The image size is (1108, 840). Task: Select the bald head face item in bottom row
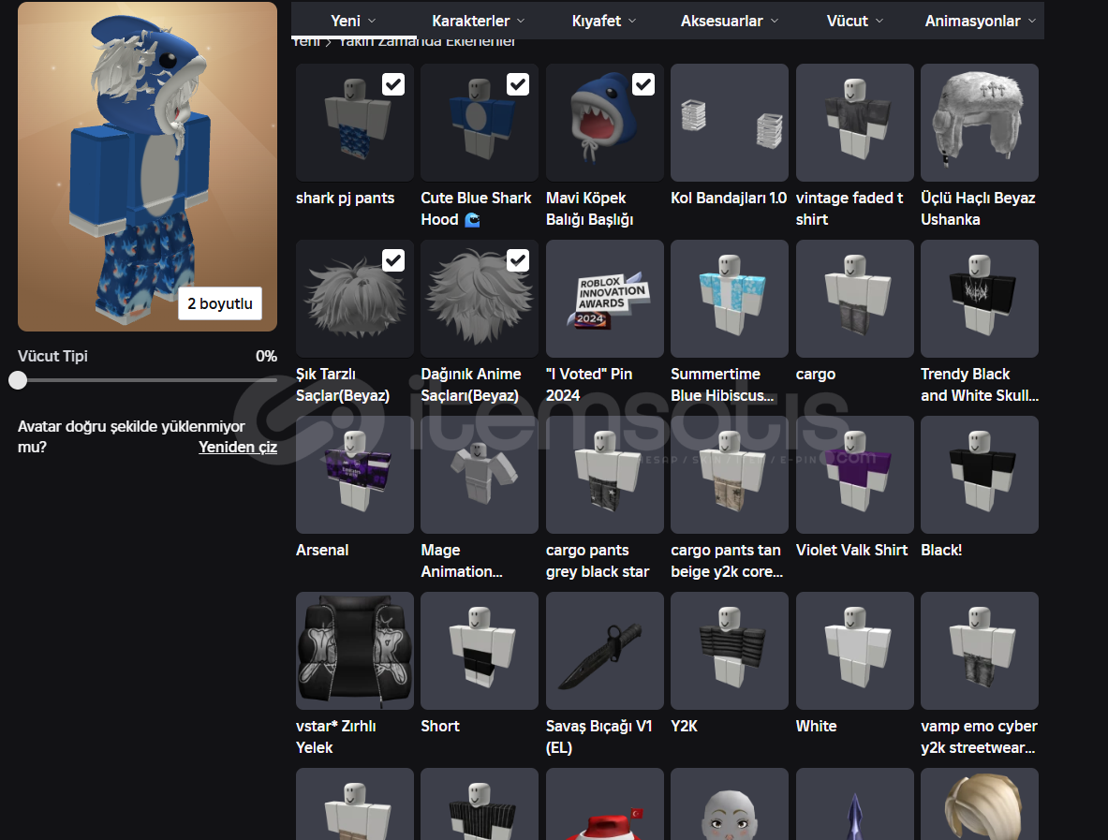pyautogui.click(x=730, y=804)
